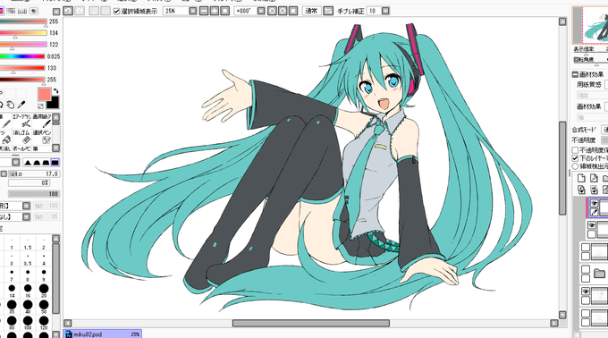Click the transparent color toggle icon

[40, 106]
